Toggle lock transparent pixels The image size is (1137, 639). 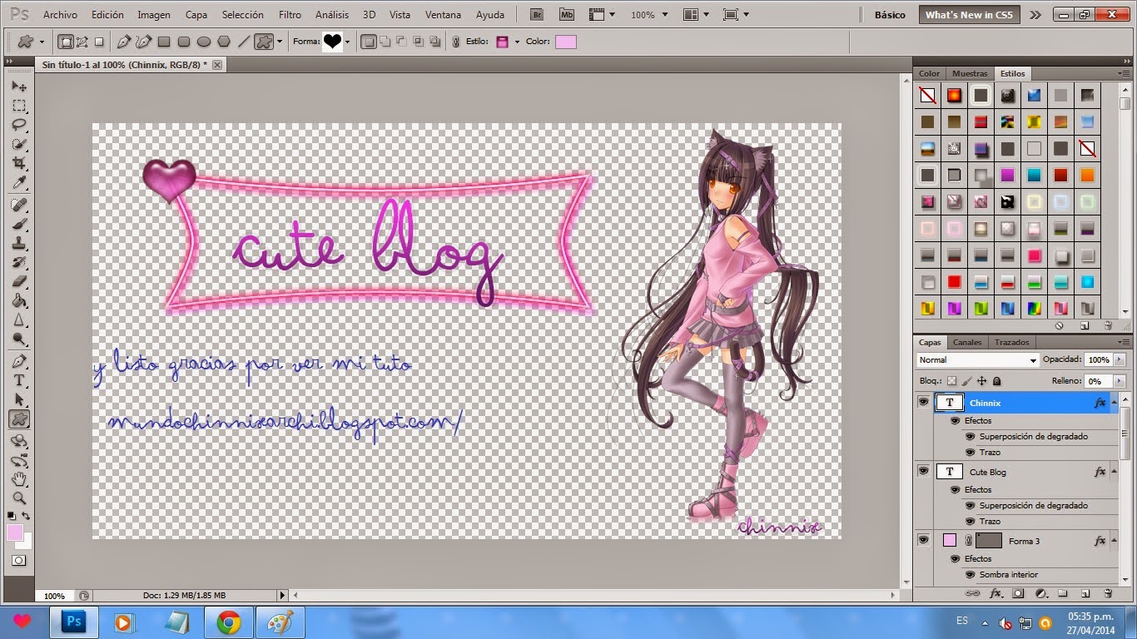coord(952,380)
